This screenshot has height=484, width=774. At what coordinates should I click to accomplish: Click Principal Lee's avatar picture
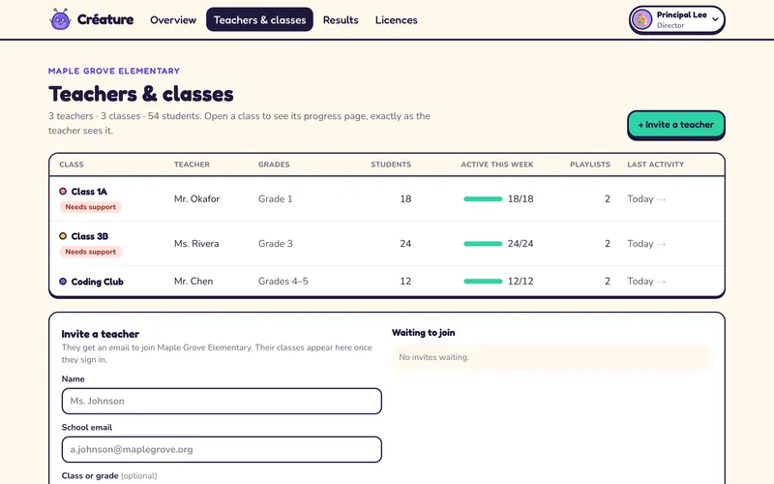click(641, 19)
